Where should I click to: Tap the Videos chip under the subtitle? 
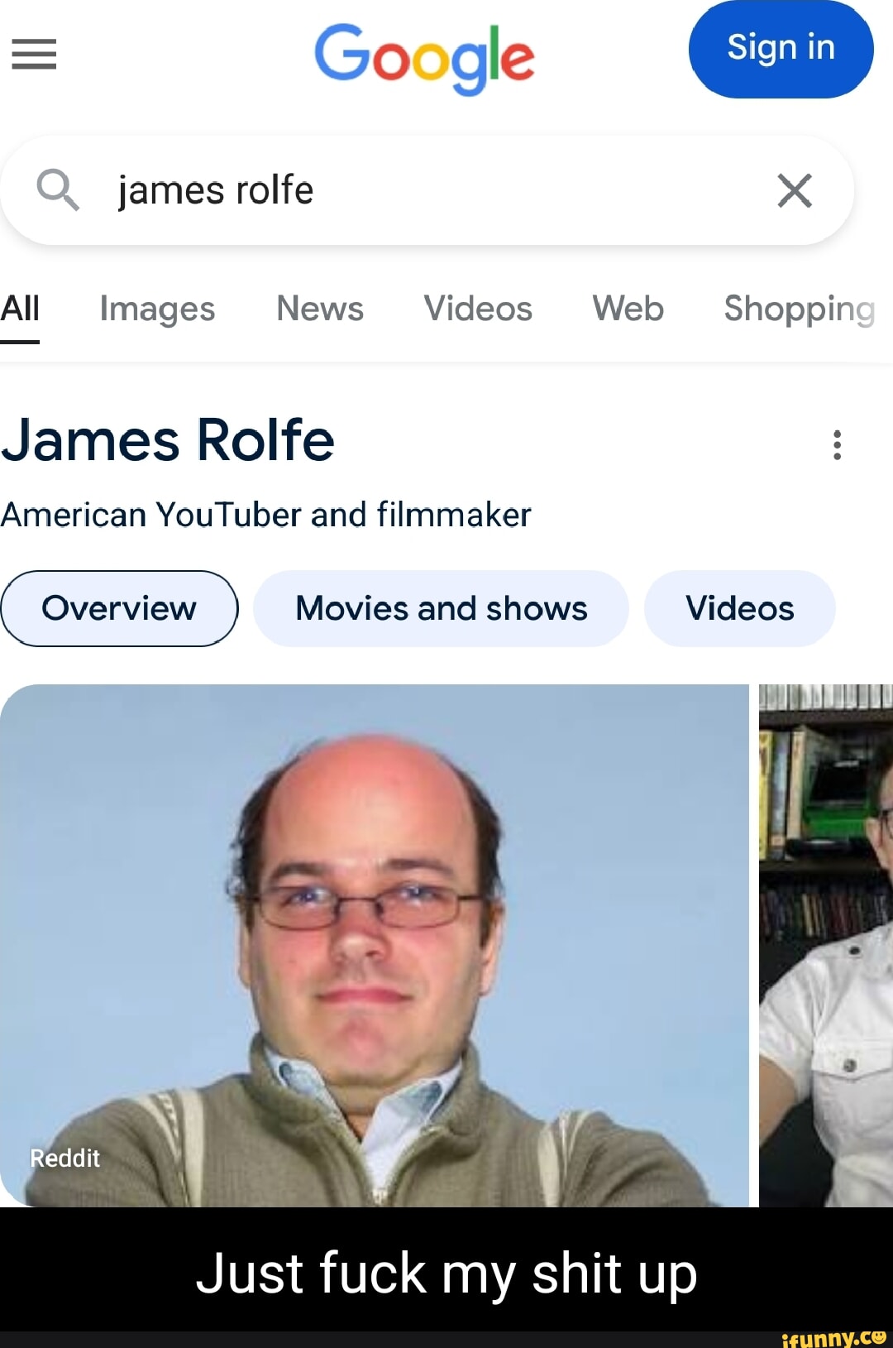739,608
